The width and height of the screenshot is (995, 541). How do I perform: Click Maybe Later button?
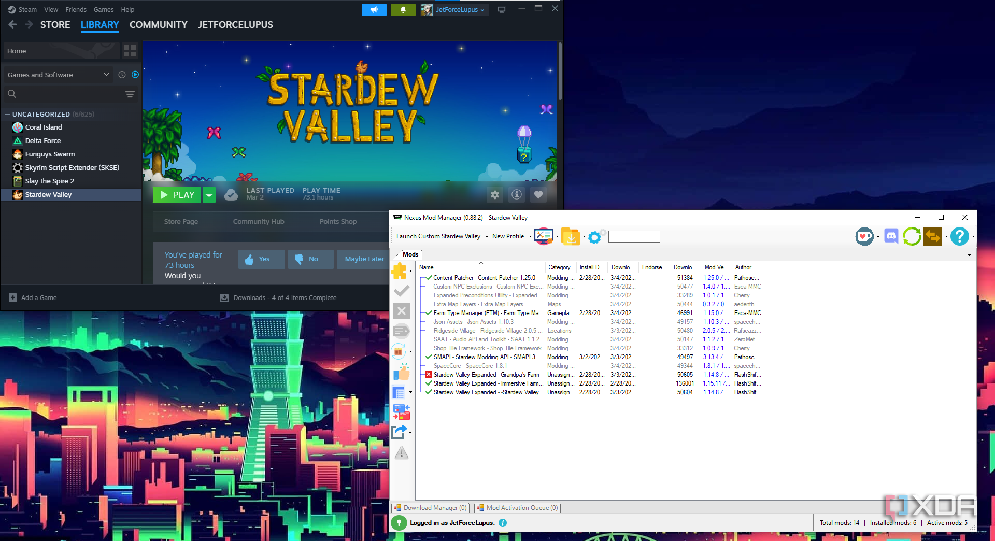[364, 259]
